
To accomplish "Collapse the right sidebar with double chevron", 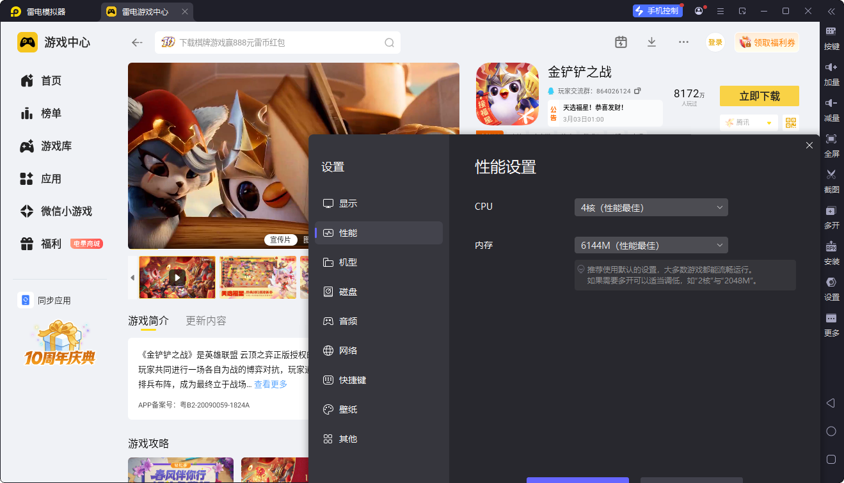I will 831,11.
